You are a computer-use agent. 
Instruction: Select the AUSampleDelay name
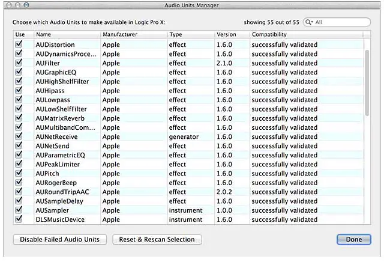59,201
